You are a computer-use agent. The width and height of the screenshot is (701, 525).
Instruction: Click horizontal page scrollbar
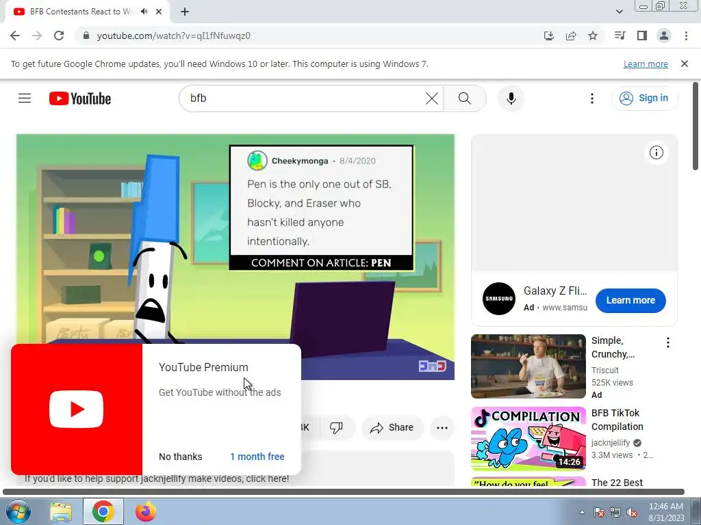344,492
